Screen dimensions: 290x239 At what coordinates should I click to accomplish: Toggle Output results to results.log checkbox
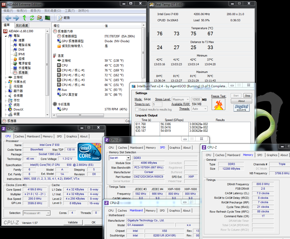[x=137, y=110]
